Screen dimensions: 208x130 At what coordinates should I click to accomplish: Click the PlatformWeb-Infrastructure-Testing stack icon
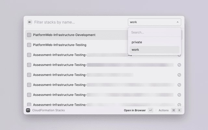pyautogui.click(x=29, y=45)
